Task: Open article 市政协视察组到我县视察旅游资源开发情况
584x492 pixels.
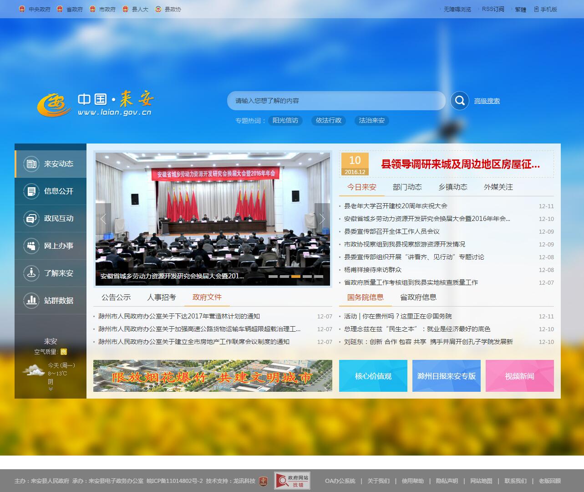Action: (x=405, y=244)
